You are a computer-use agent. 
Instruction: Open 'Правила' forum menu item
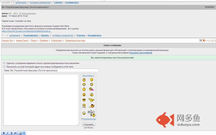click(44, 40)
